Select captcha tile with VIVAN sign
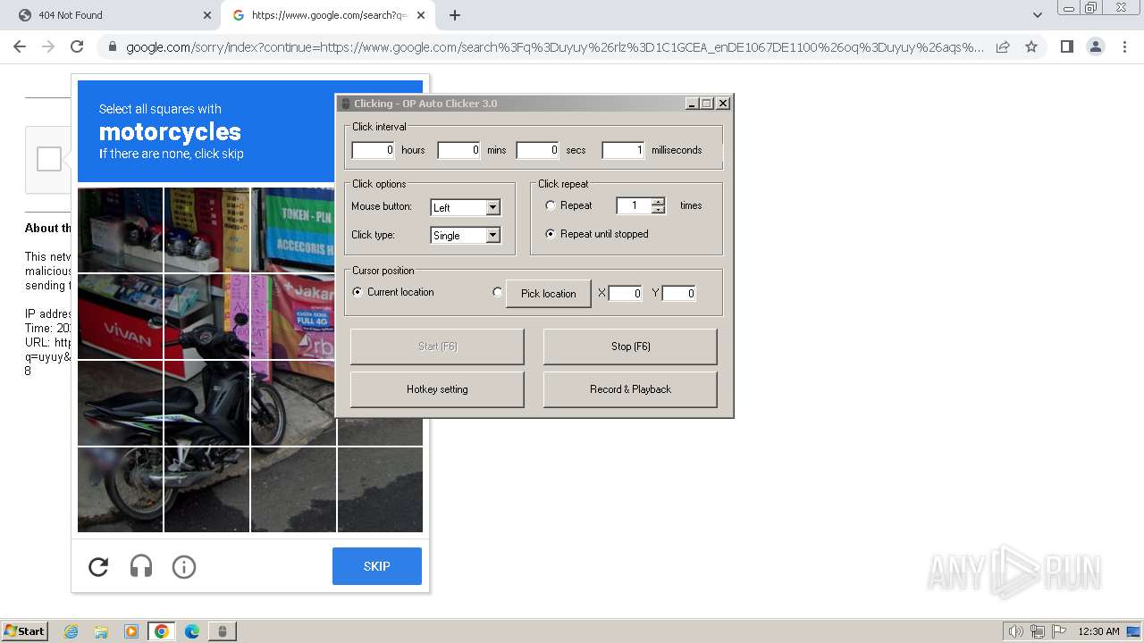1144x643 pixels. 121,316
